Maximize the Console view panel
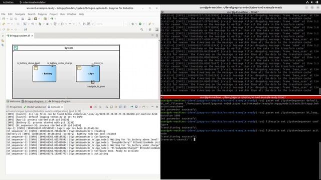Viewport: 321px width, 180px height. coord(157,107)
